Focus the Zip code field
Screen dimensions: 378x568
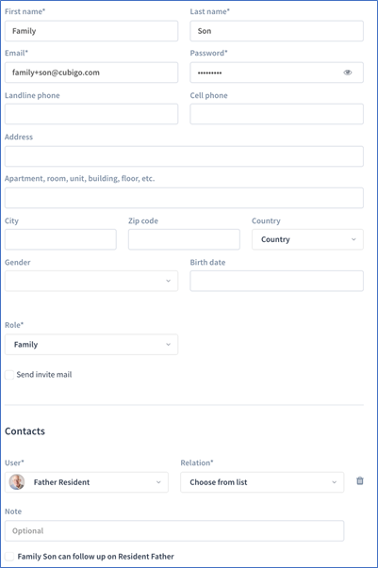(184, 239)
